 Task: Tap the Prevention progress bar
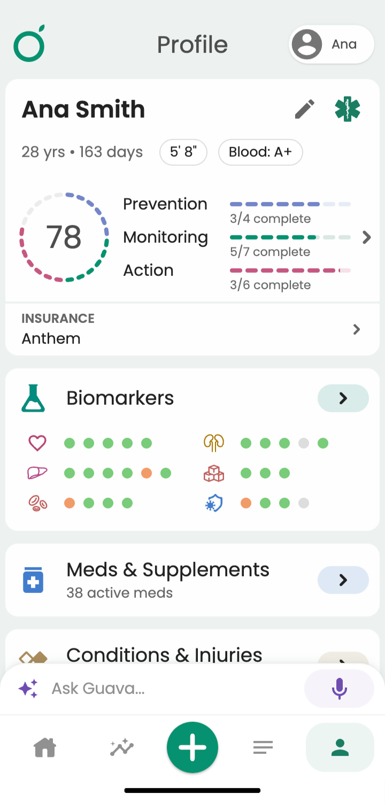pos(290,204)
